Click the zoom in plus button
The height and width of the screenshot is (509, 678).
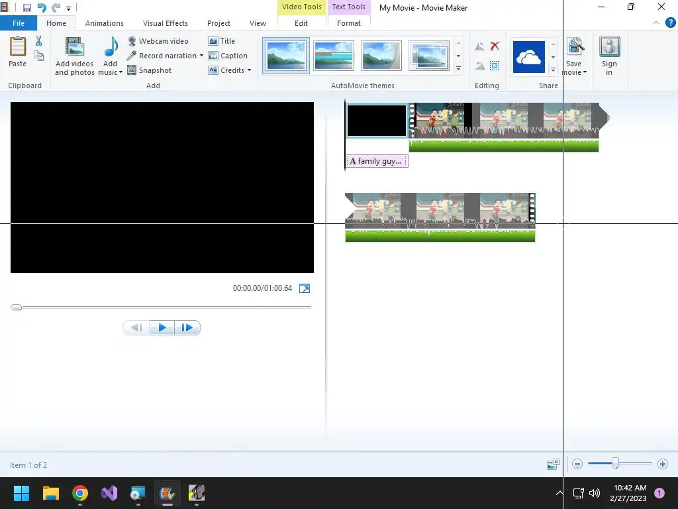pos(662,464)
